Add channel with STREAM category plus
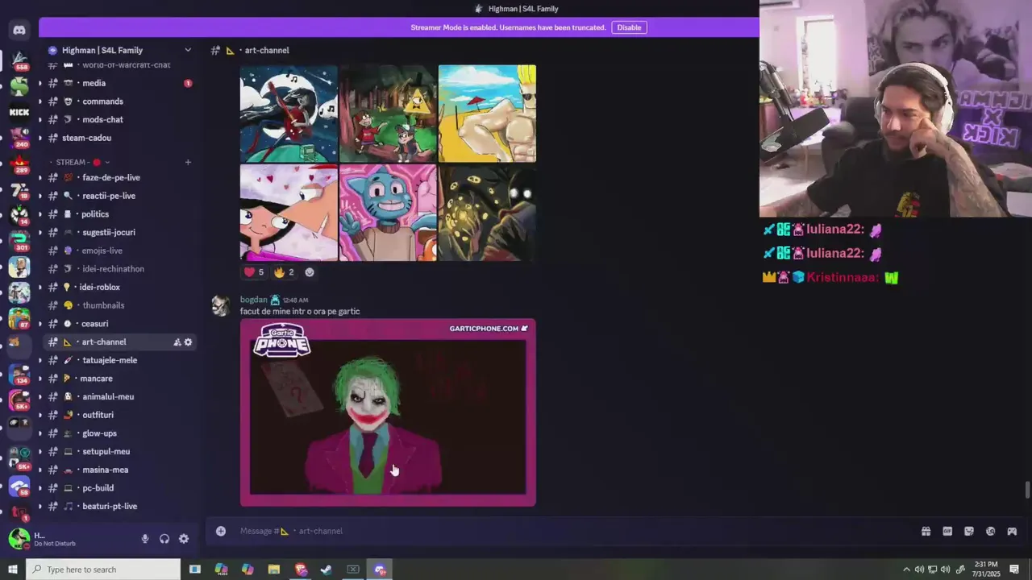This screenshot has width=1032, height=580. click(188, 162)
